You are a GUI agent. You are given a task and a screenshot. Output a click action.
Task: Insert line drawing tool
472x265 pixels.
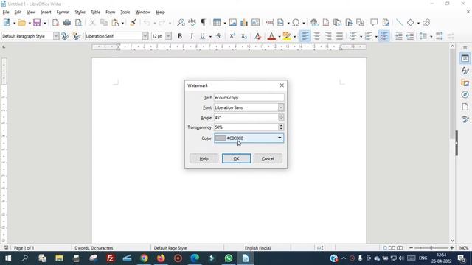400,23
